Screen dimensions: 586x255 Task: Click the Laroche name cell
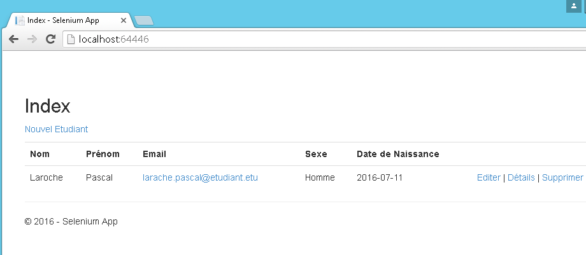point(46,177)
